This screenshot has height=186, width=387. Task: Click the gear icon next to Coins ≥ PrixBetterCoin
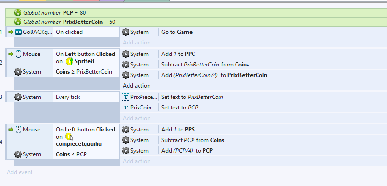point(18,72)
